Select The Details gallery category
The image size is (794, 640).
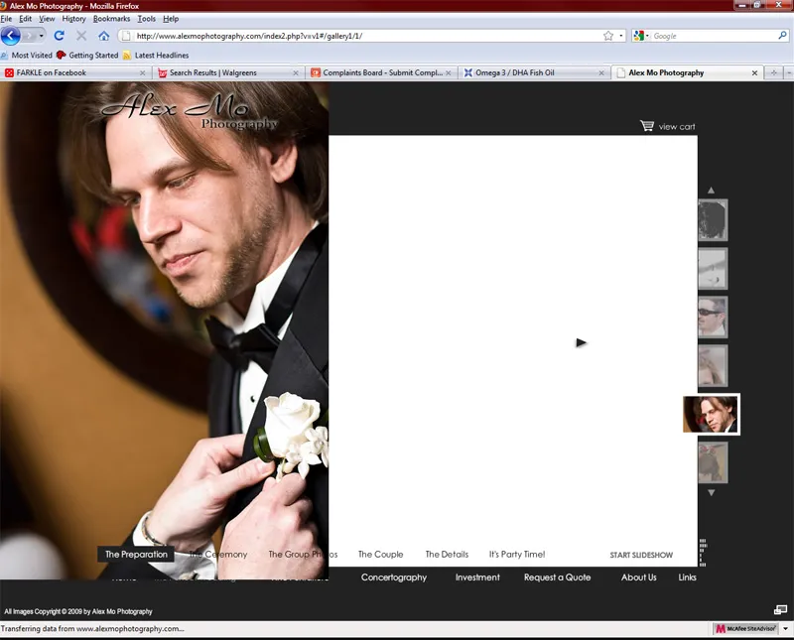point(447,555)
